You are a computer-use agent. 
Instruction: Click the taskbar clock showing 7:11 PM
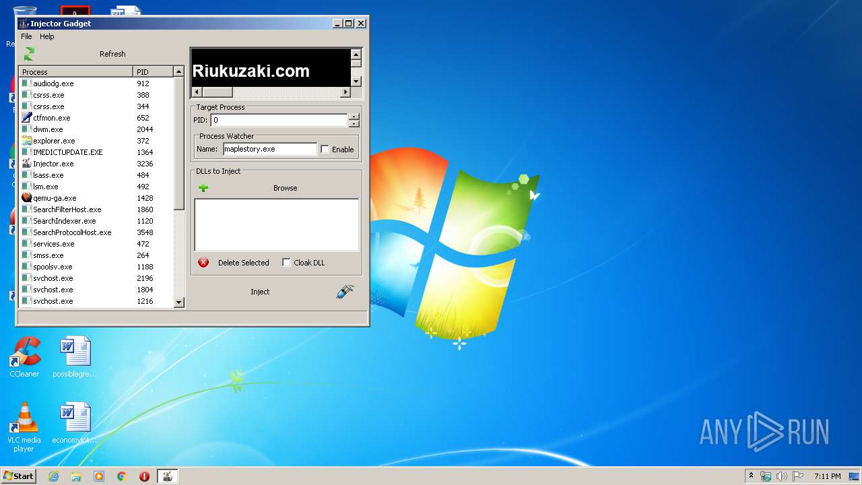(827, 476)
